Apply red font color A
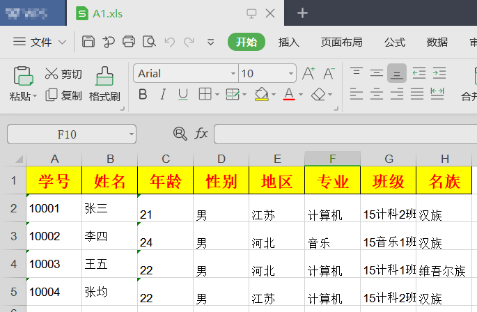Image resolution: width=477 pixels, height=312 pixels. [x=289, y=94]
